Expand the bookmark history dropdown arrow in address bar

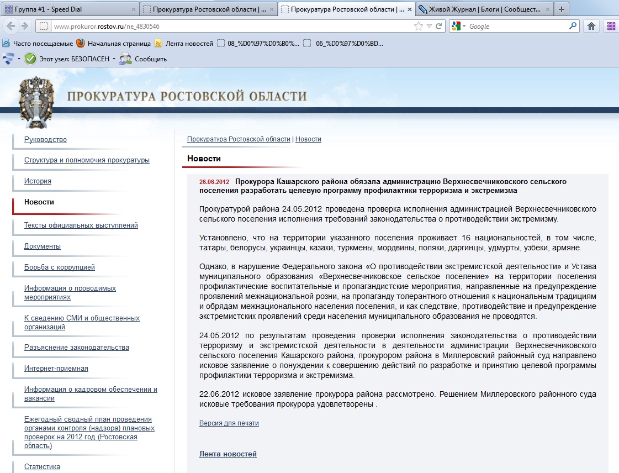click(429, 26)
